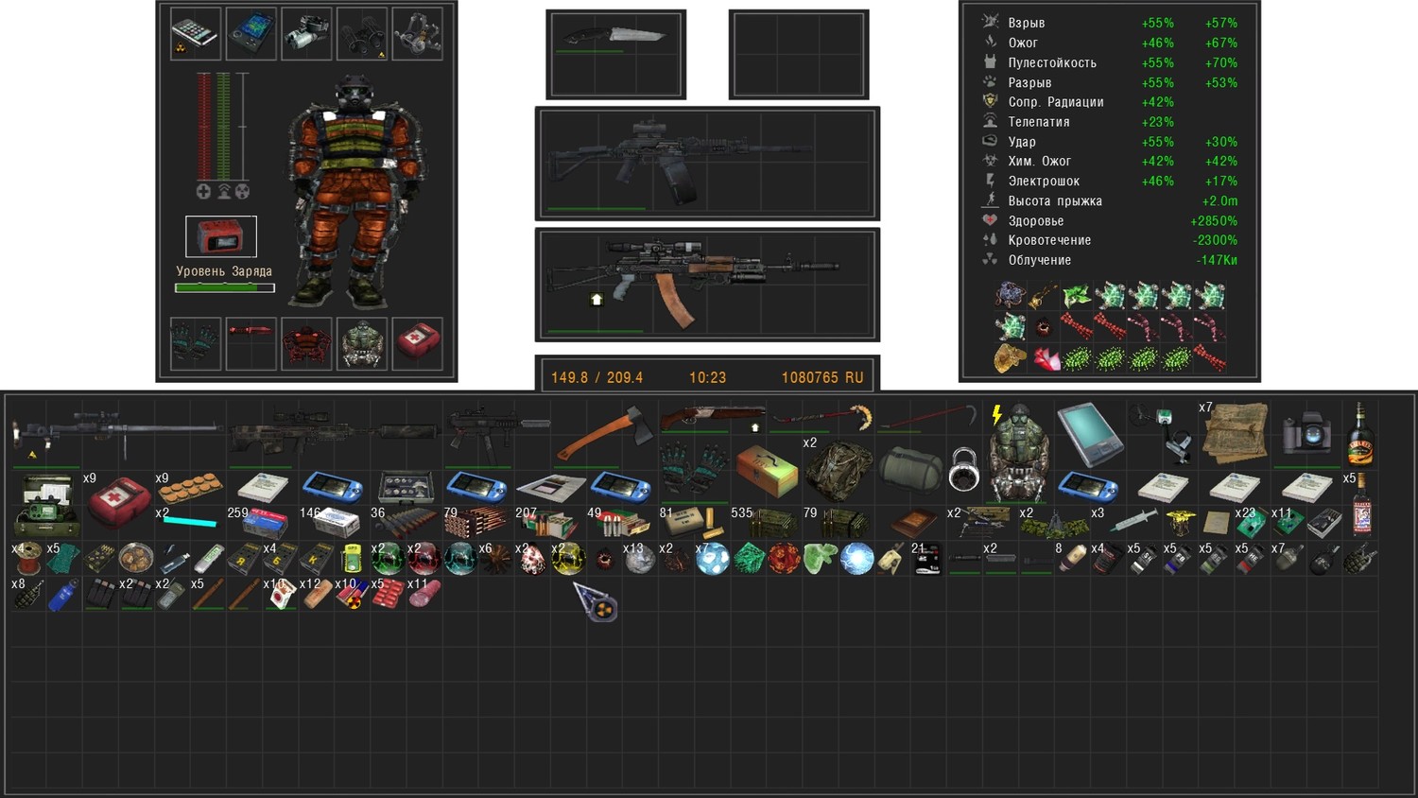Select the SD memory card stack 21
The width and height of the screenshot is (1418, 798).
(926, 560)
